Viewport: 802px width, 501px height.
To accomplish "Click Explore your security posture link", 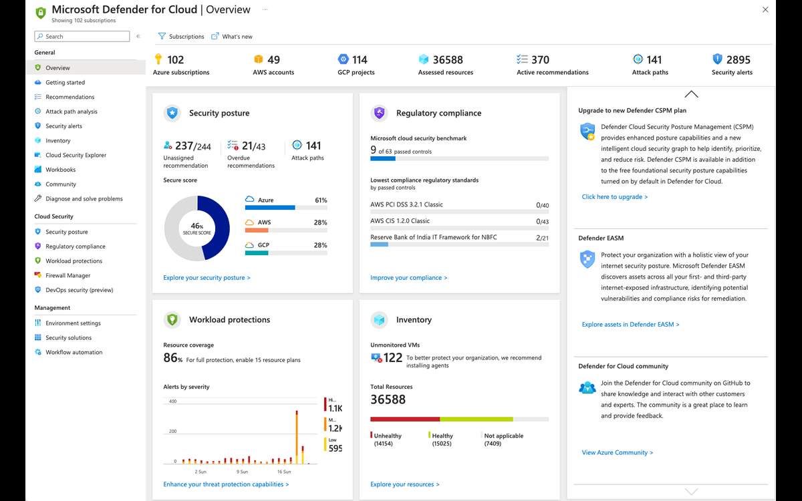I will click(207, 278).
